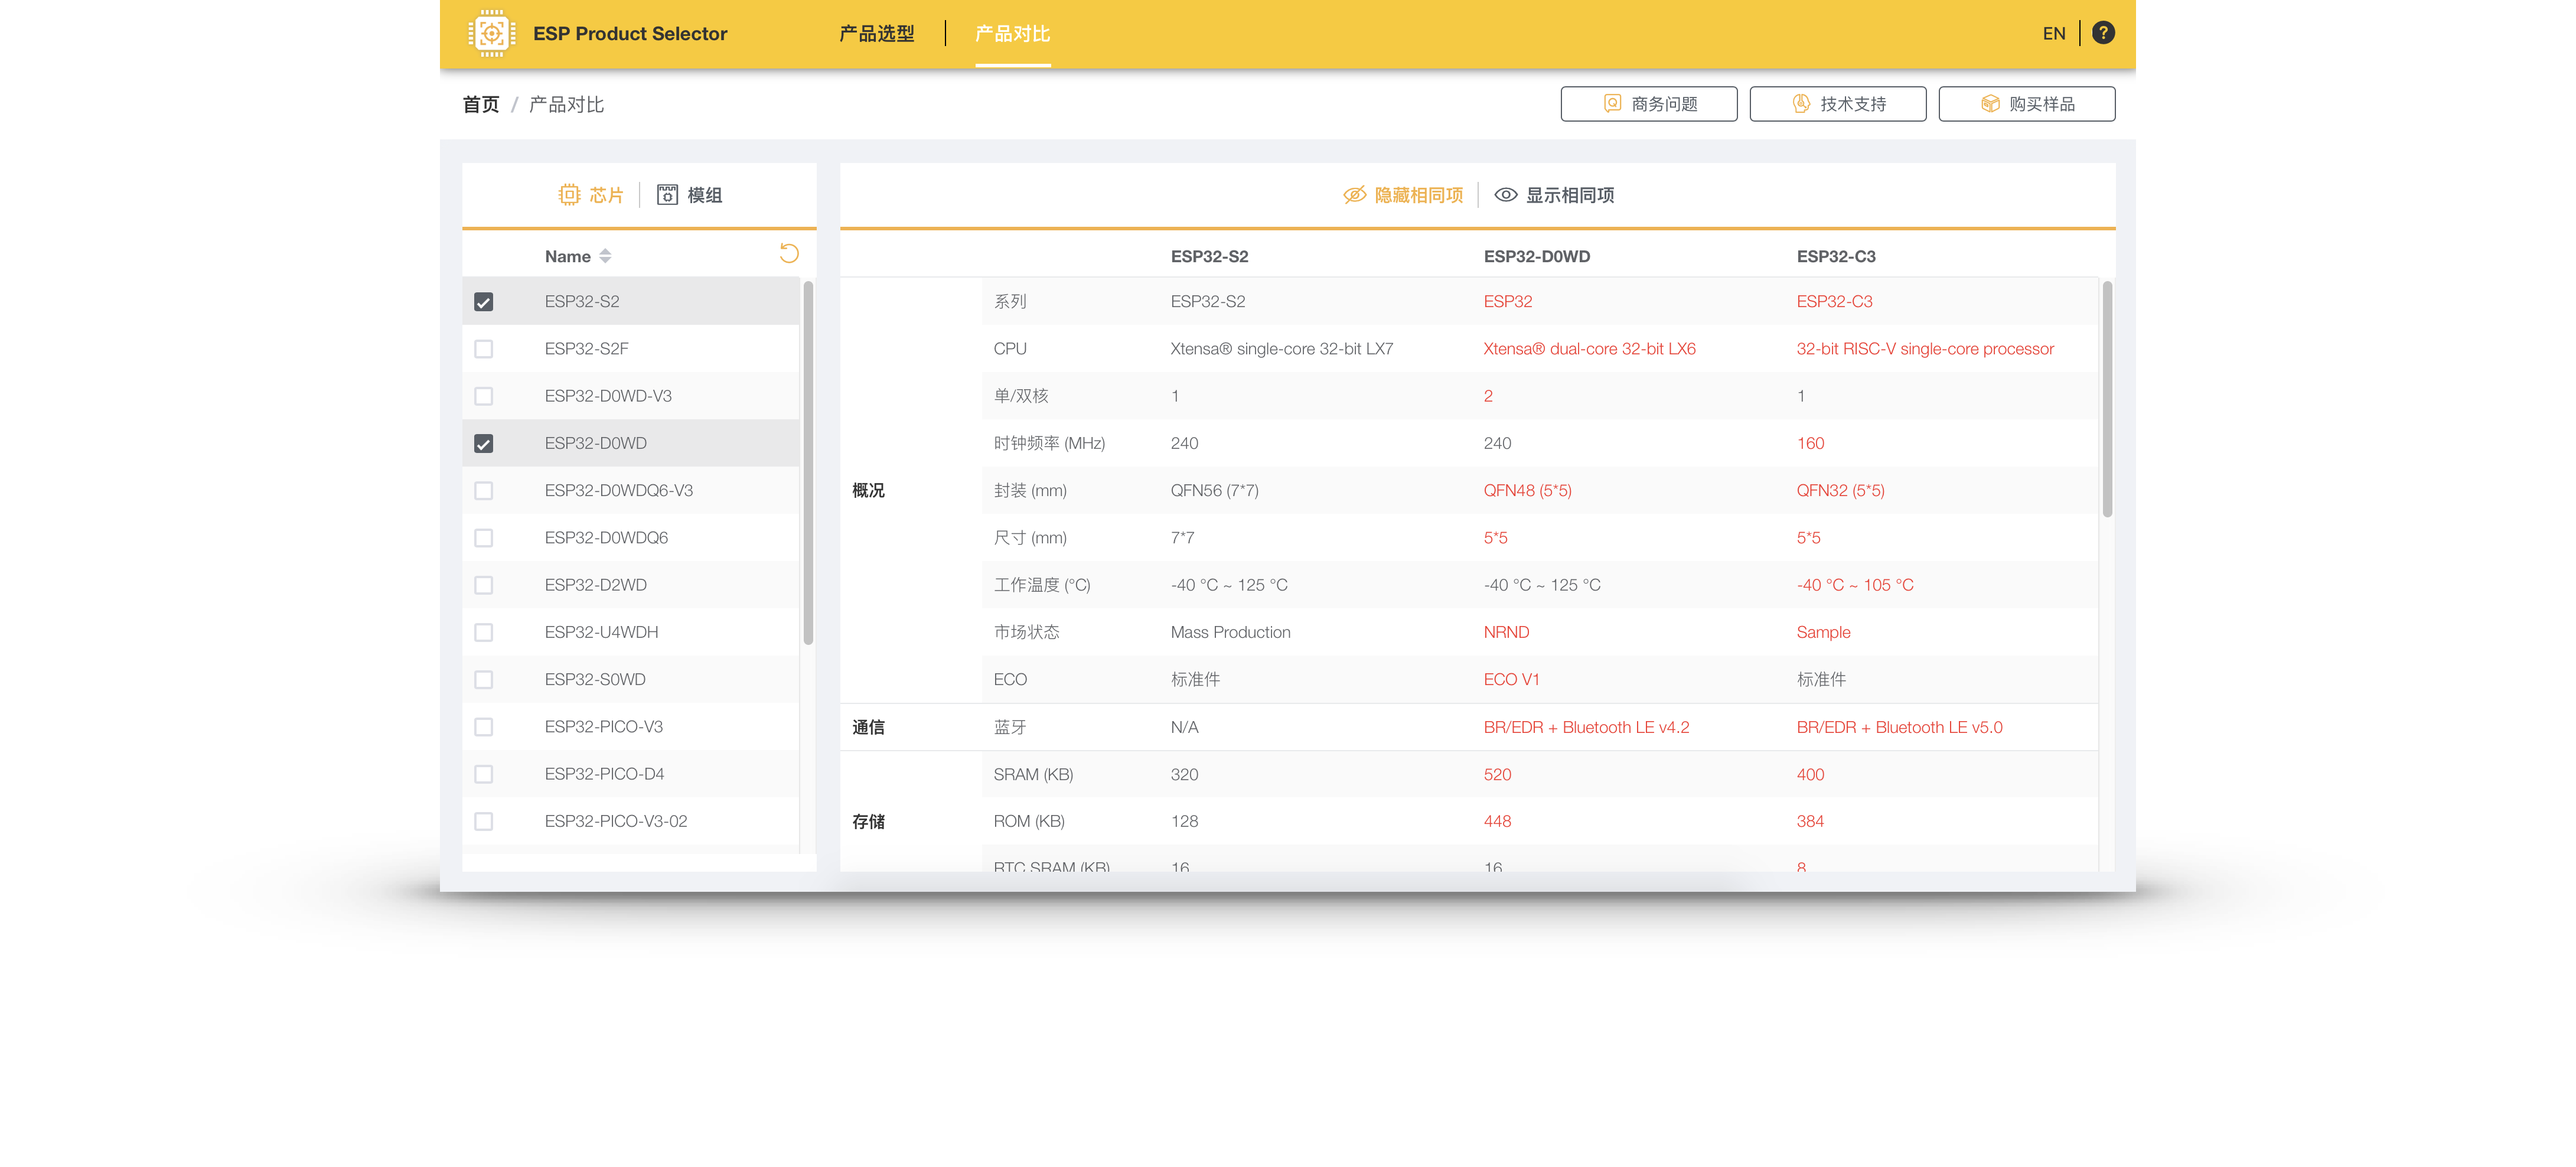Sort list by Name column arrows
The height and width of the screenshot is (1167, 2576).
(x=605, y=257)
